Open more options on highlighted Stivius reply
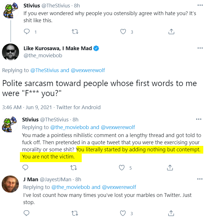205x218 pixels. click(199, 119)
